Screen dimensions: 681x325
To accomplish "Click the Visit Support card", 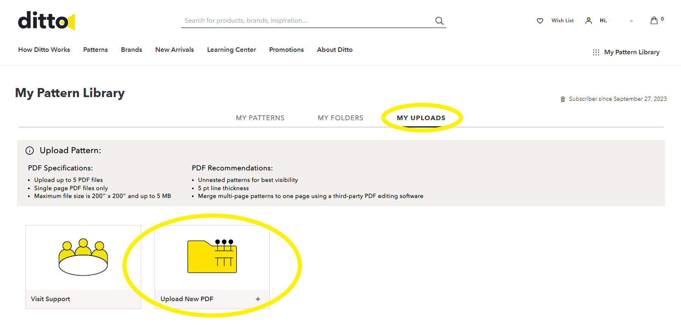I will [83, 267].
